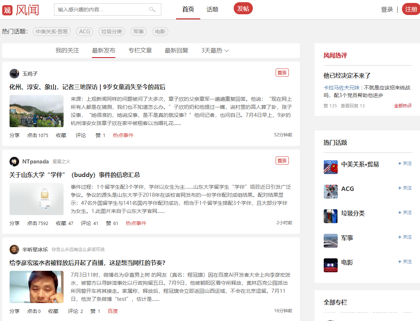Click the 风闻 logo icon
This screenshot has height=321, width=420.
click(x=8, y=10)
